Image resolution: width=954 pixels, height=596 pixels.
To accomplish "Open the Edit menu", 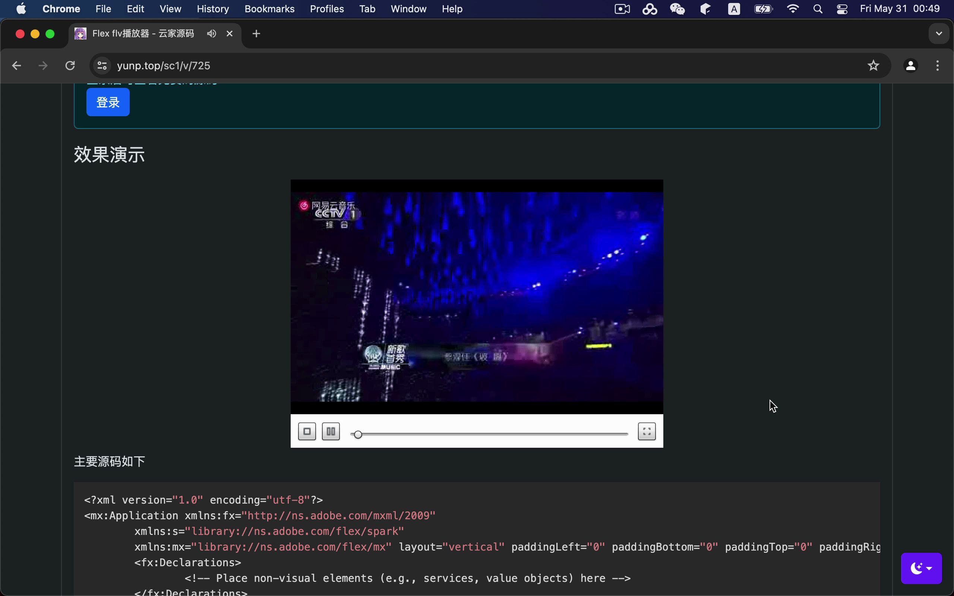I will click(135, 9).
